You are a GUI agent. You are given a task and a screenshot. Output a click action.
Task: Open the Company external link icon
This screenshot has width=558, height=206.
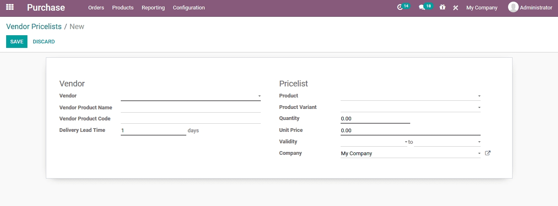pos(488,153)
